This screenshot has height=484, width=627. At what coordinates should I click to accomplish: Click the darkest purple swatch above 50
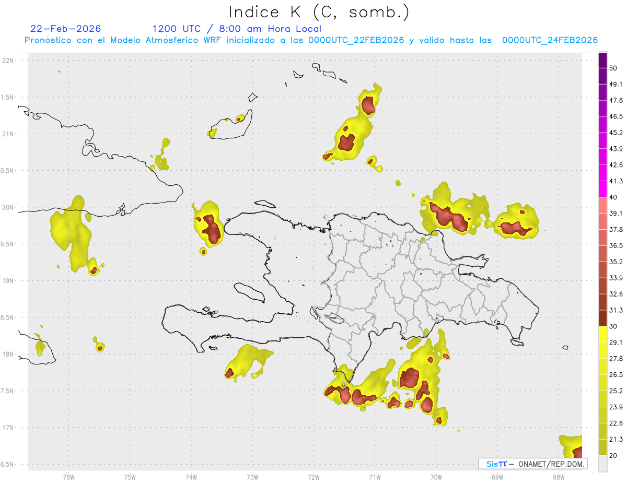pos(603,60)
